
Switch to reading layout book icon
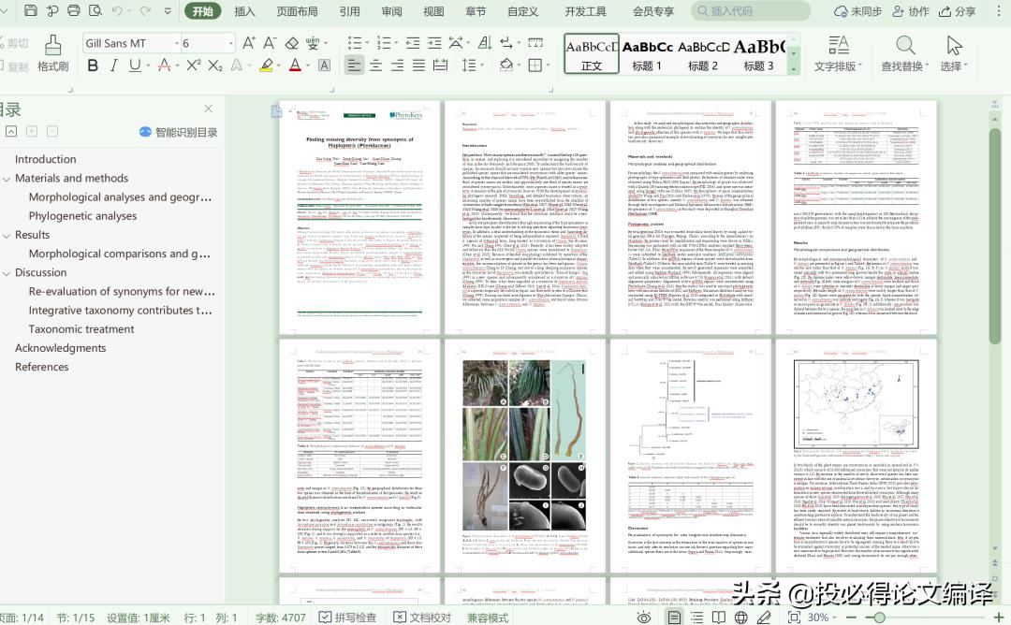(x=718, y=618)
